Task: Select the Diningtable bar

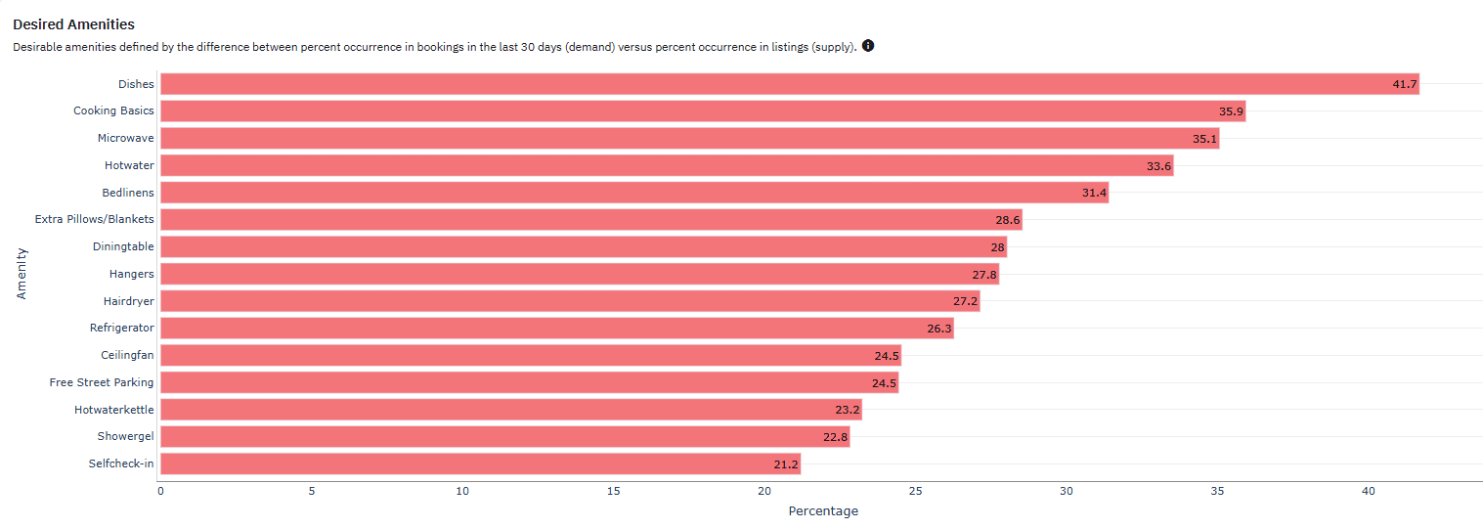Action: coord(584,247)
